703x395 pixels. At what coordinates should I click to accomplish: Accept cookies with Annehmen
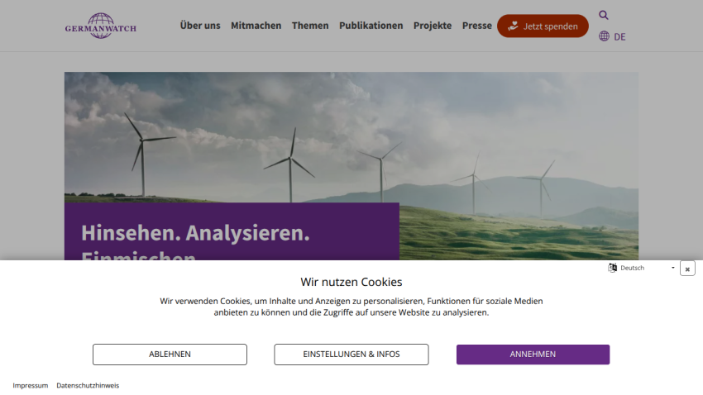pyautogui.click(x=533, y=355)
